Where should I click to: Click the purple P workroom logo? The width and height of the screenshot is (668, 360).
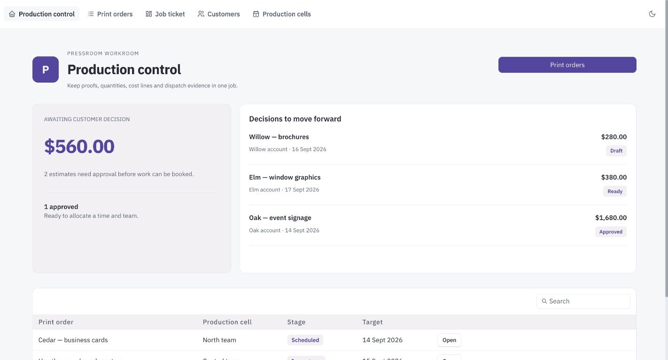coord(46,69)
